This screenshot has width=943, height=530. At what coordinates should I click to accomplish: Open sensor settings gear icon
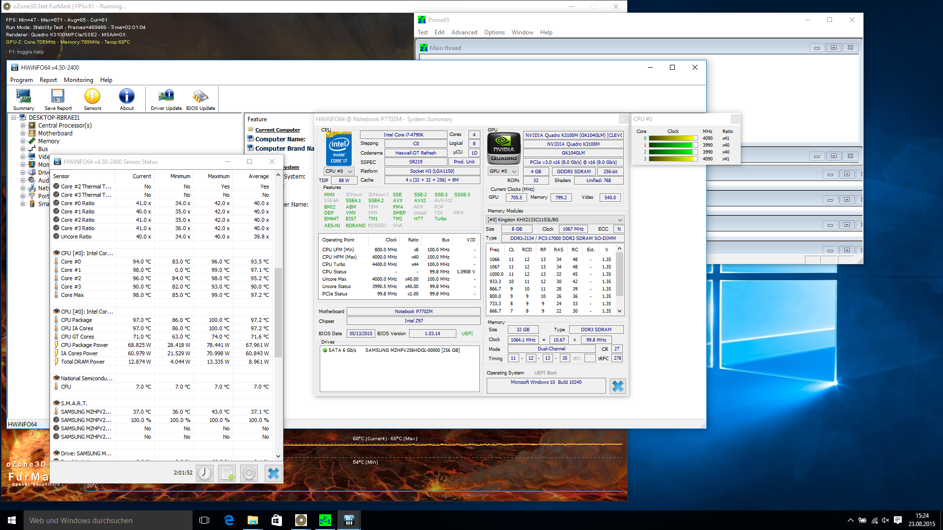(x=249, y=473)
